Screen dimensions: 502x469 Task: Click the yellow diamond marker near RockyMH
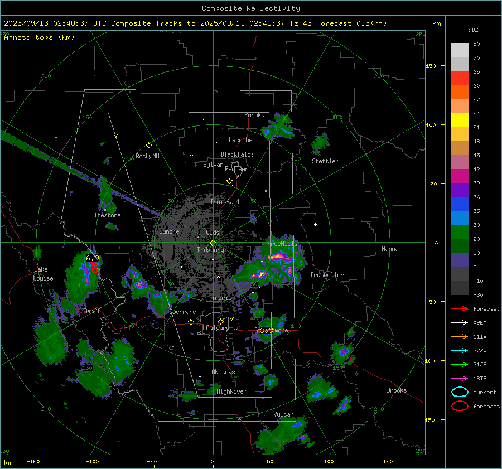click(149, 146)
